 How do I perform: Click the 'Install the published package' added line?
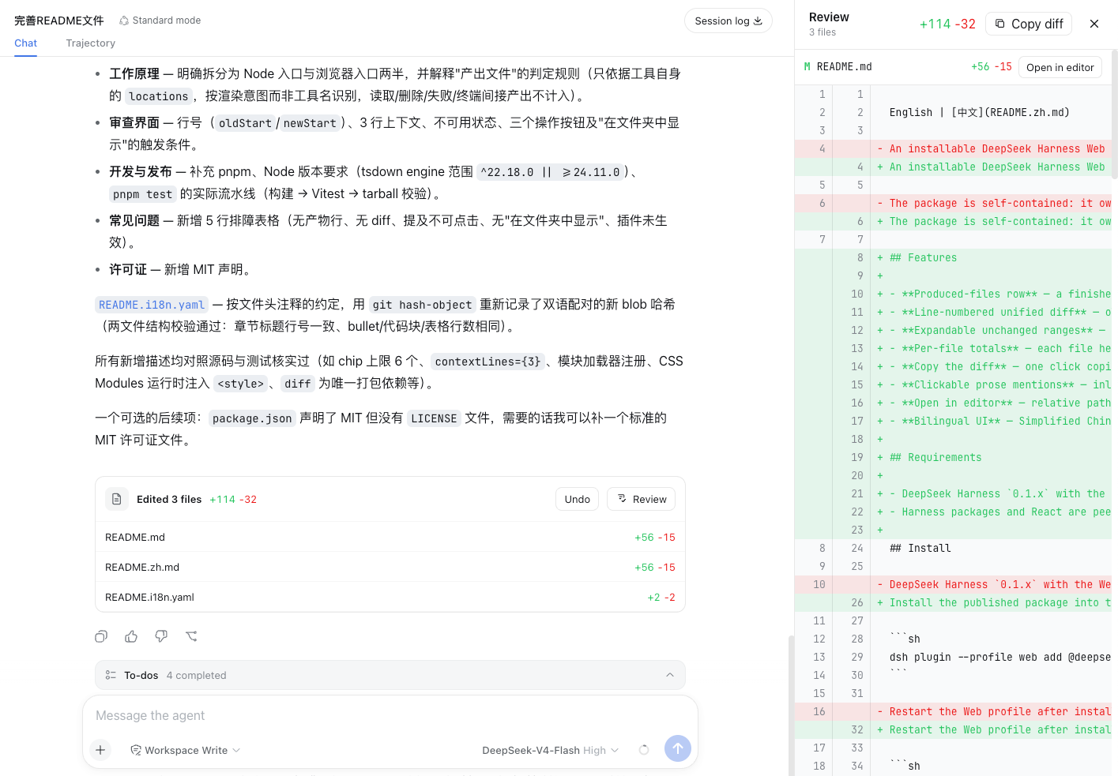tap(953, 603)
